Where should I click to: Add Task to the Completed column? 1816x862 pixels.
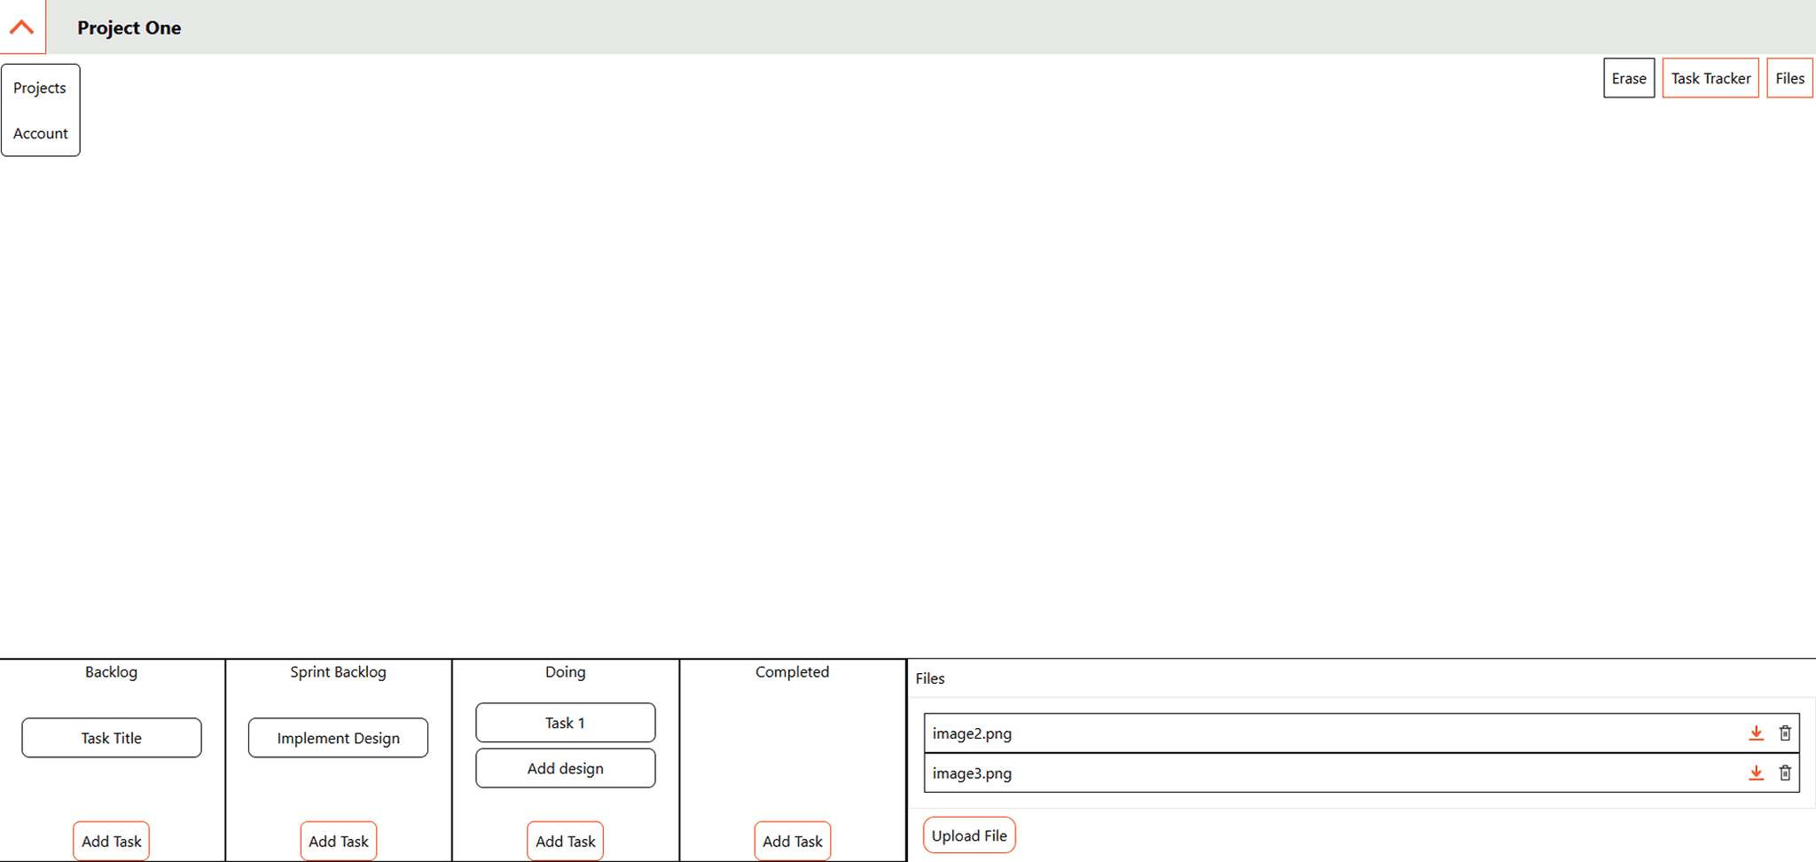[x=792, y=841]
